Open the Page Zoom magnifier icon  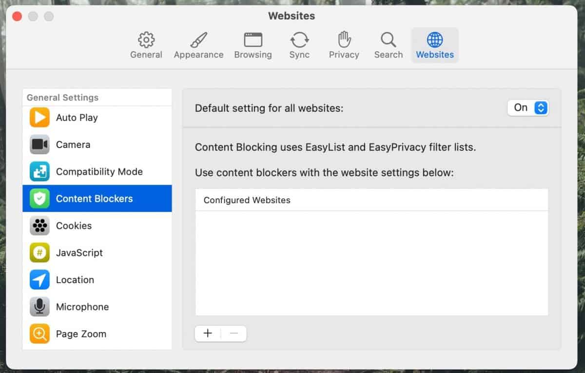(x=39, y=333)
